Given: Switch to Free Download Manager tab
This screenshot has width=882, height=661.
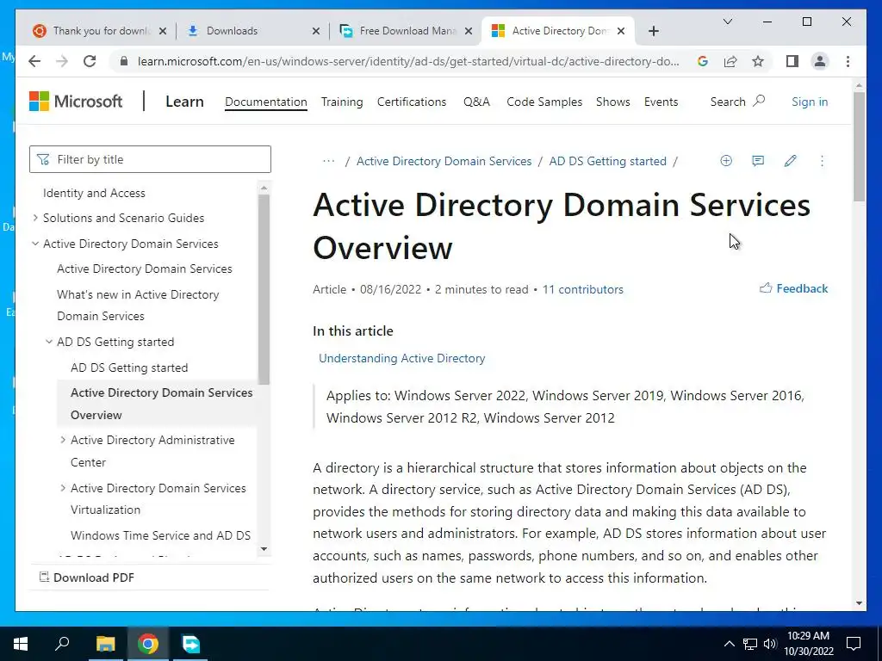Looking at the screenshot, I should click(407, 31).
